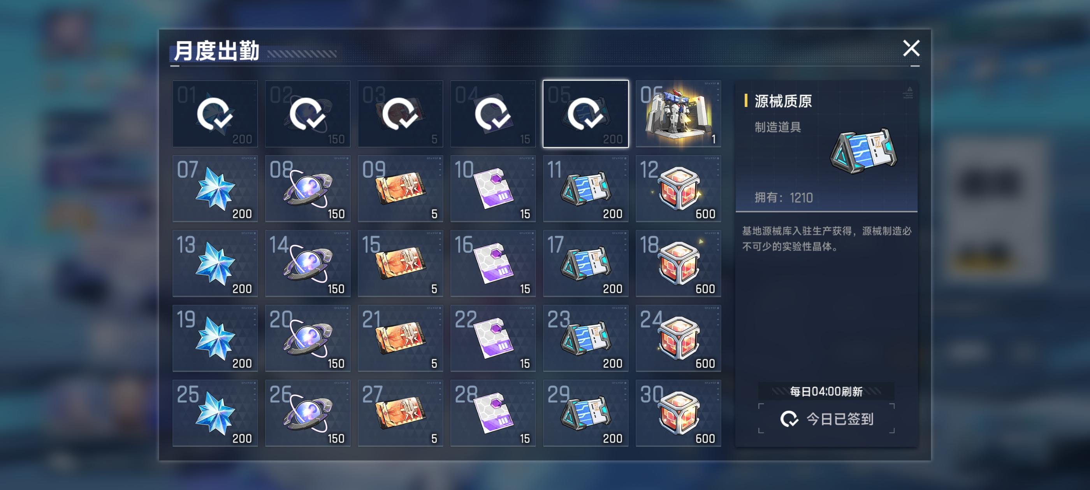Select day 09 orange ticket reward
1090x490 pixels.
400,189
